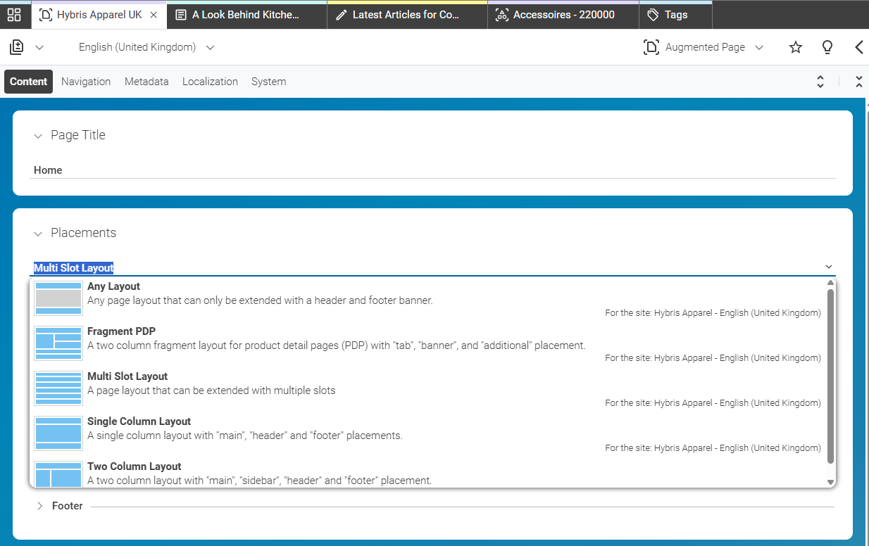This screenshot has height=546, width=869.
Task: Click the site label under Fragment PDP
Action: (x=713, y=358)
